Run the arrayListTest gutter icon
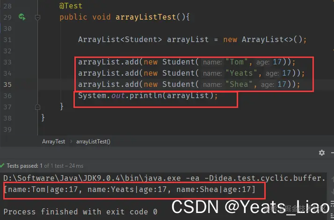Viewport: 334px width, 220px height. coord(22,17)
